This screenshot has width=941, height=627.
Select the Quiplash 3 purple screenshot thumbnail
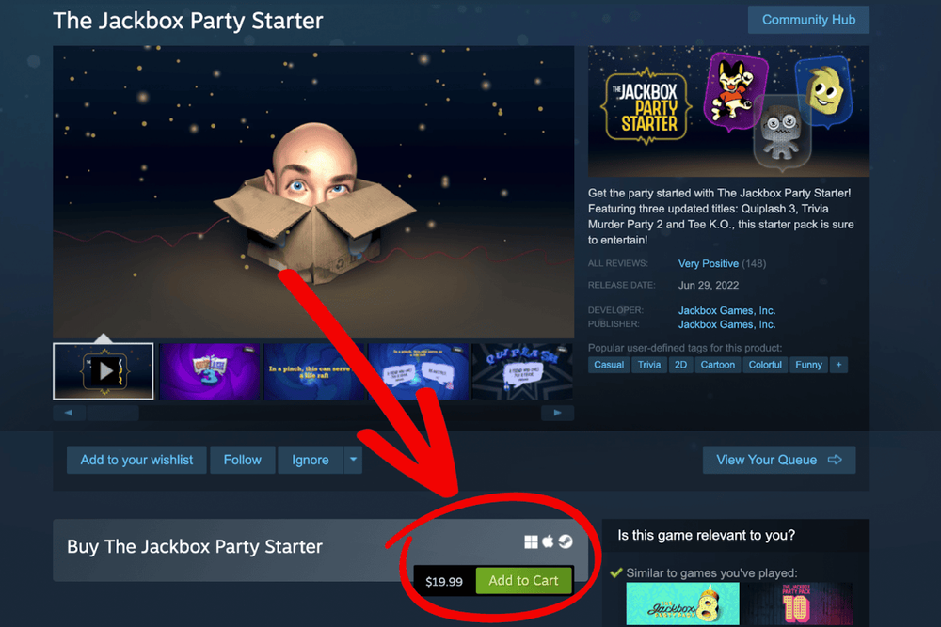[210, 371]
